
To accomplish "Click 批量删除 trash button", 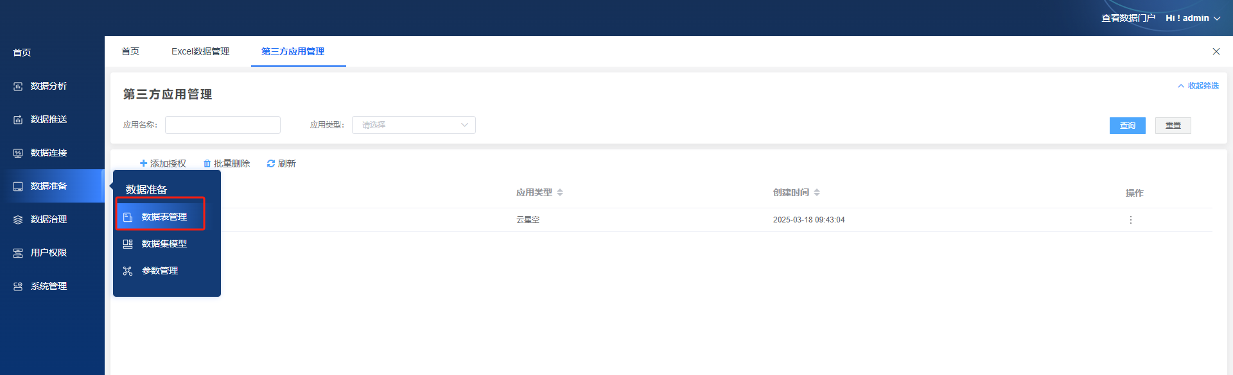I will click(x=227, y=163).
